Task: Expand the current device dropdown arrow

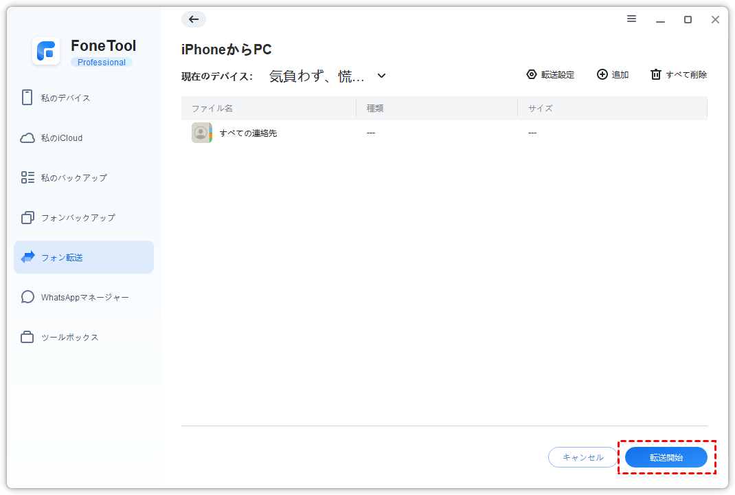Action: point(382,76)
